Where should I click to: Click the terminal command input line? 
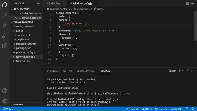73,105
